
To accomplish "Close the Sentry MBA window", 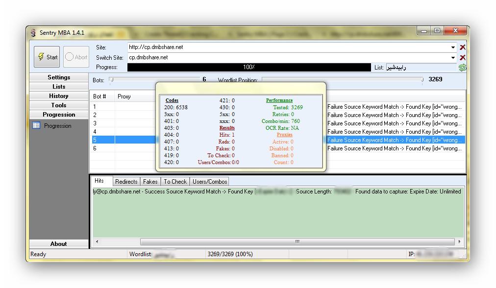I will tap(455, 31).
